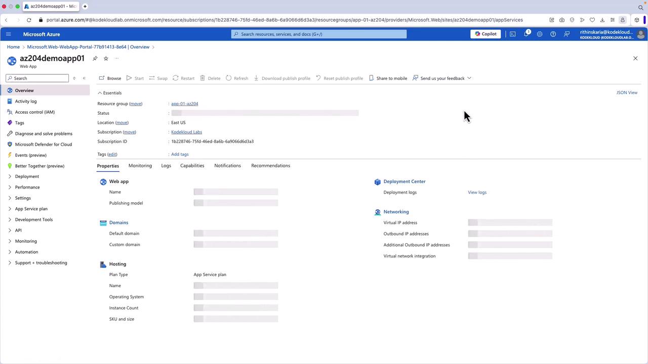Open Cloud Shell from the top bar

click(x=512, y=34)
